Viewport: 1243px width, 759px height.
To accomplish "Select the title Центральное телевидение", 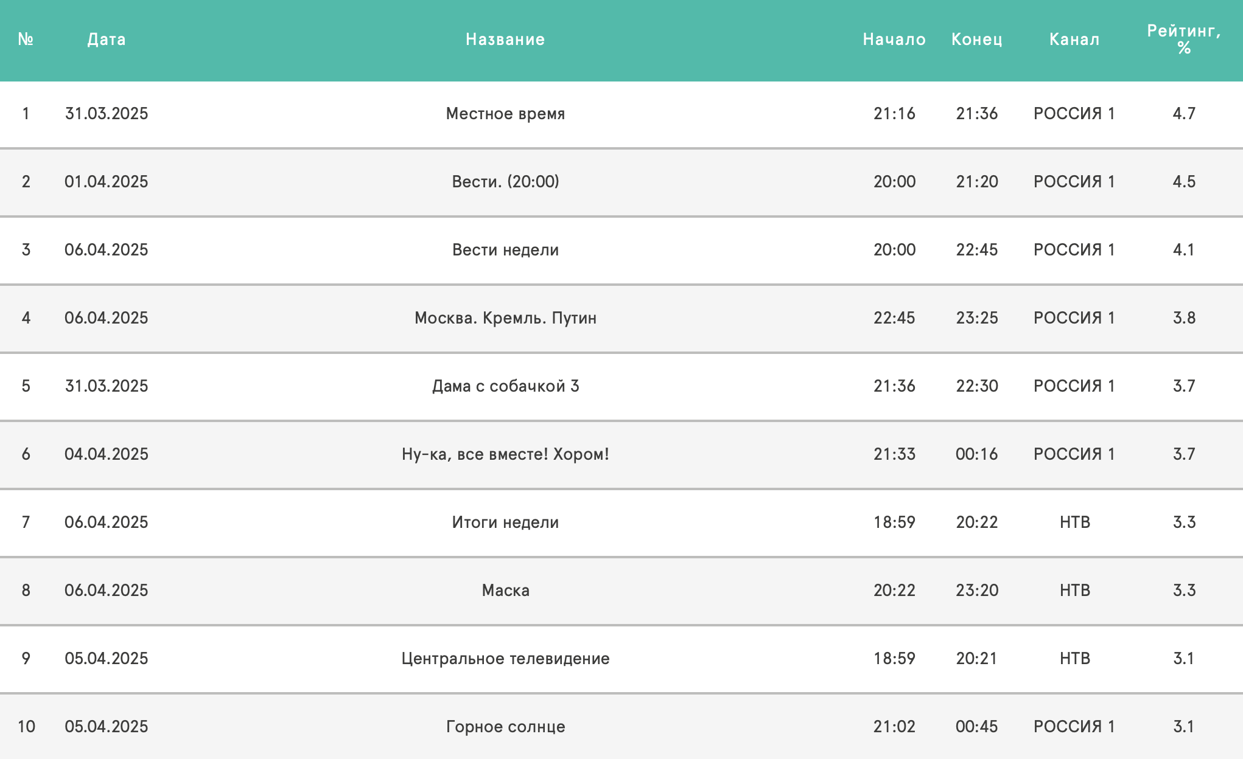I will (505, 659).
